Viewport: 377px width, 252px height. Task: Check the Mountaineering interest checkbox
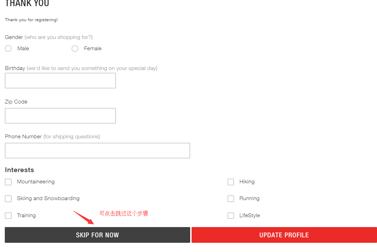[8, 182]
